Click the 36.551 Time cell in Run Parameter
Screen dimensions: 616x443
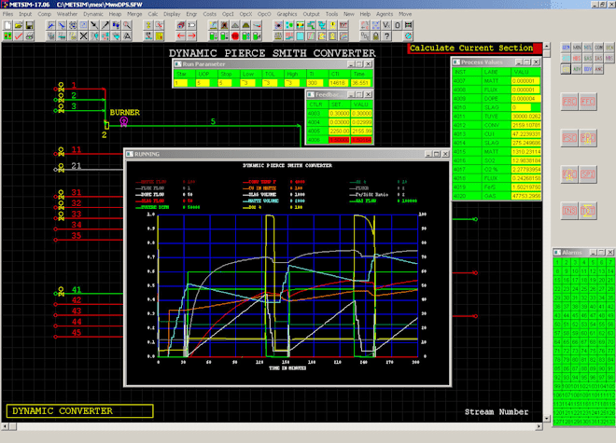click(x=360, y=83)
